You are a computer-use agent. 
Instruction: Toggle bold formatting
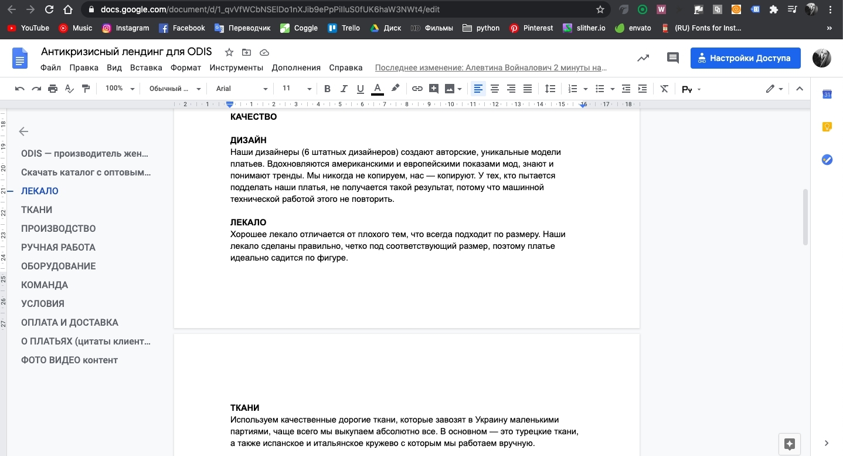(327, 89)
